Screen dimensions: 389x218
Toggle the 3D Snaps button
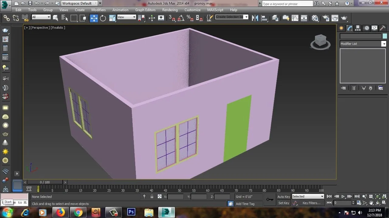[172, 18]
